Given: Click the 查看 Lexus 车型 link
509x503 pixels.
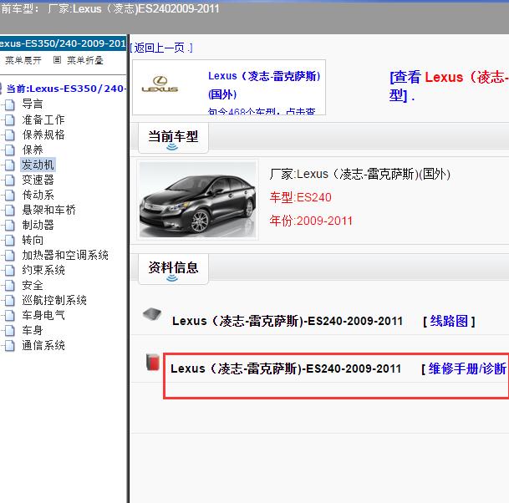Looking at the screenshot, I should tap(449, 86).
